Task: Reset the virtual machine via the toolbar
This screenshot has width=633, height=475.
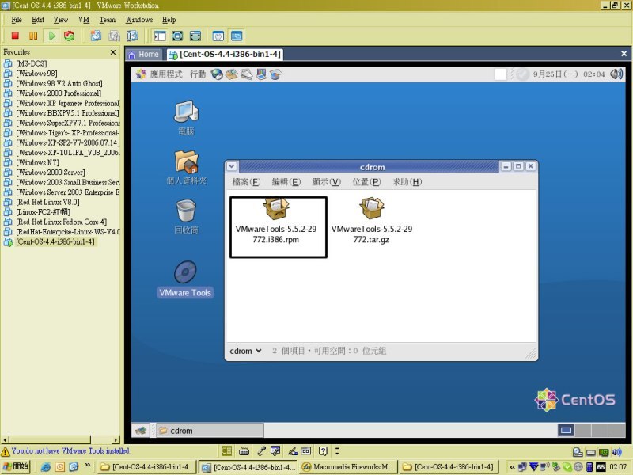Action: tap(70, 36)
